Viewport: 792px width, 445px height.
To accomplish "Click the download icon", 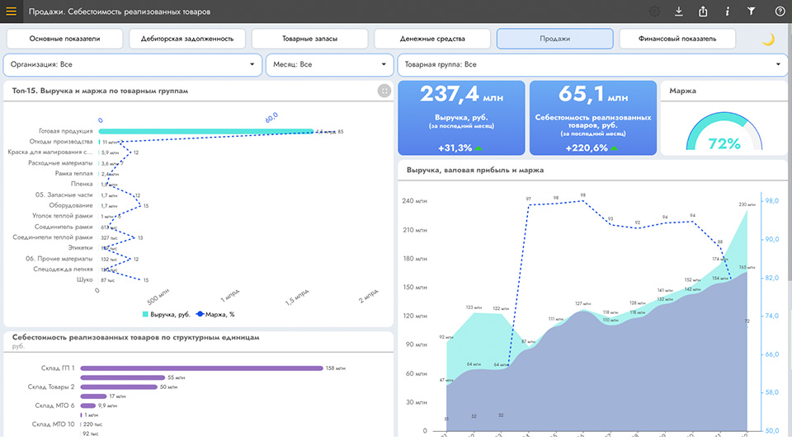I will [679, 11].
